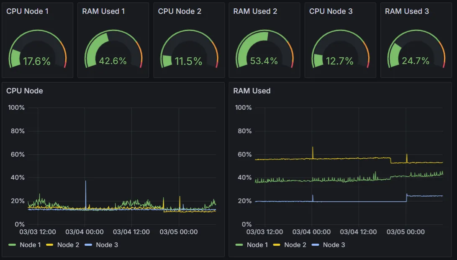This screenshot has width=457, height=260.
Task: Open the RAM Used 2 panel title menu
Action: (255, 11)
